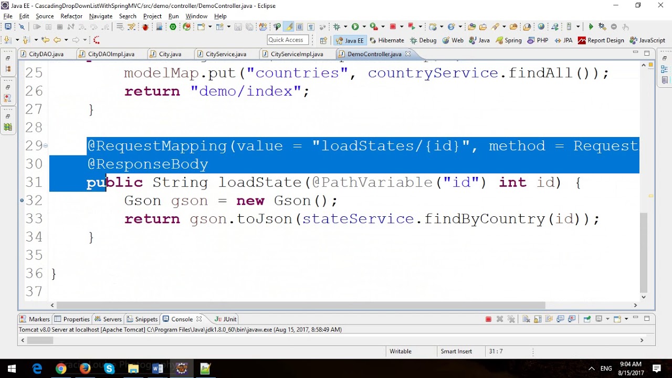Click the Pin Console icon
Screen dimensions: 672x378
pyautogui.click(x=587, y=319)
